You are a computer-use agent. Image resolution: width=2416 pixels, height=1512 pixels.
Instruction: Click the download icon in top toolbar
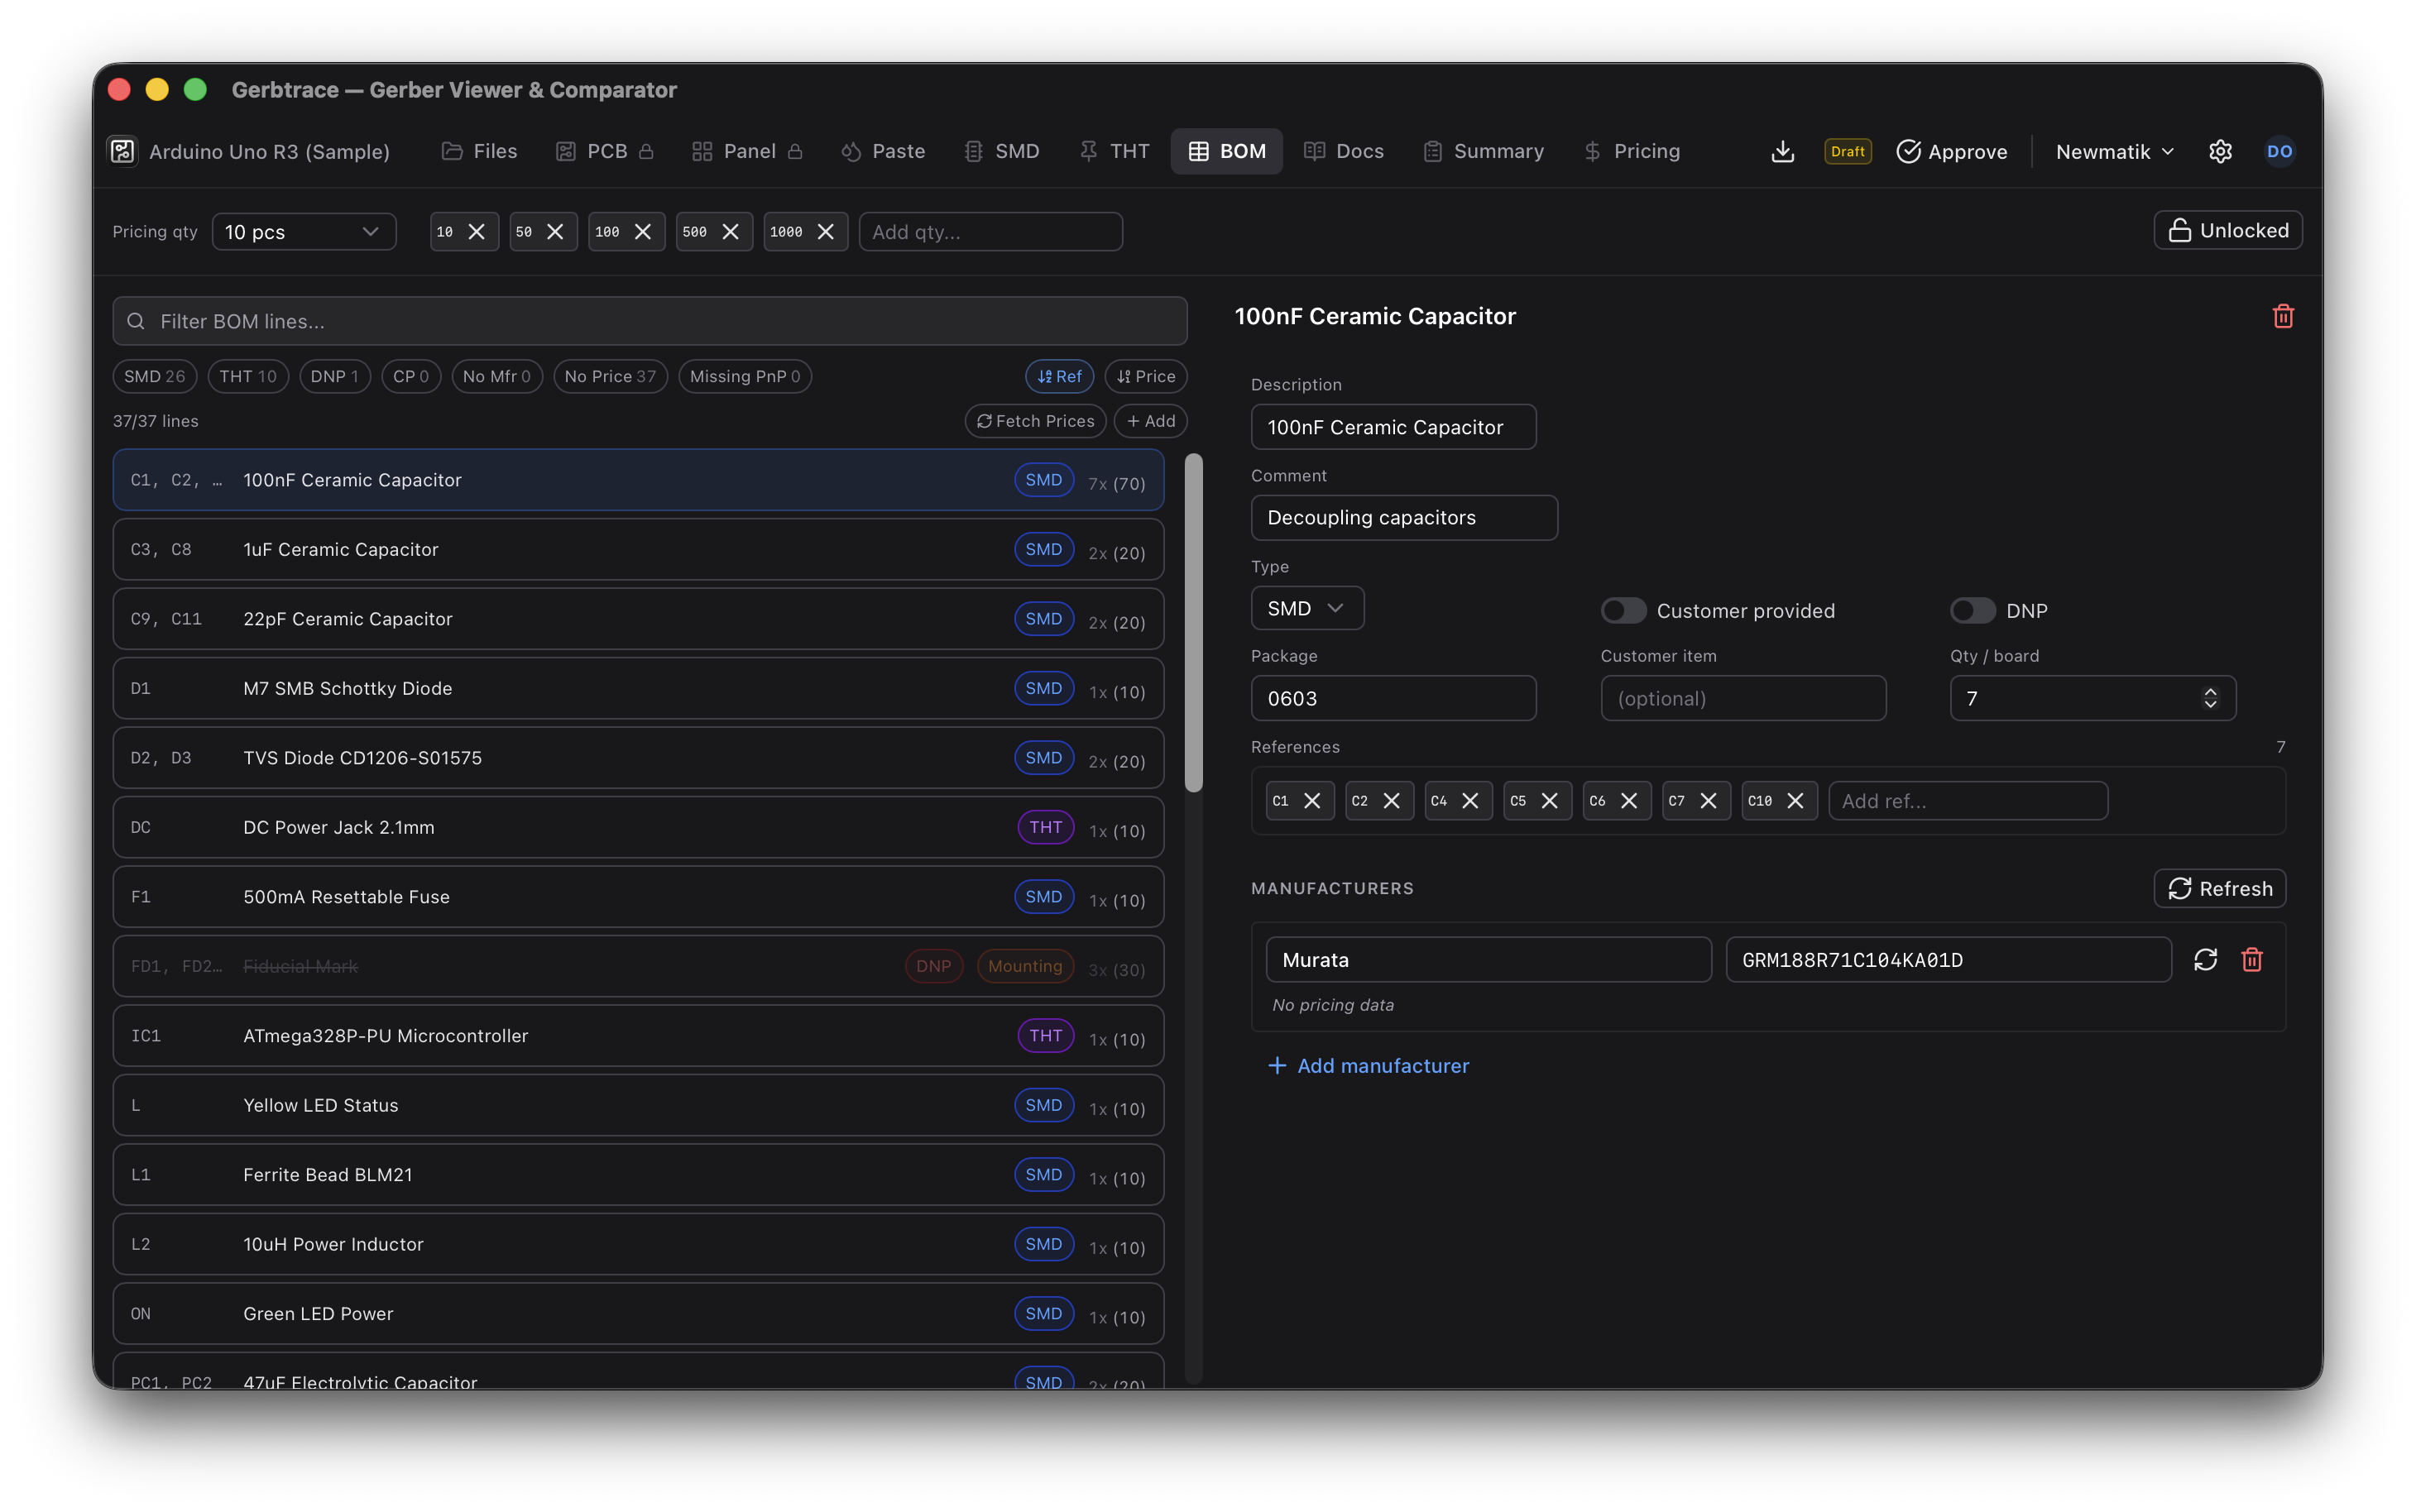(x=1782, y=151)
